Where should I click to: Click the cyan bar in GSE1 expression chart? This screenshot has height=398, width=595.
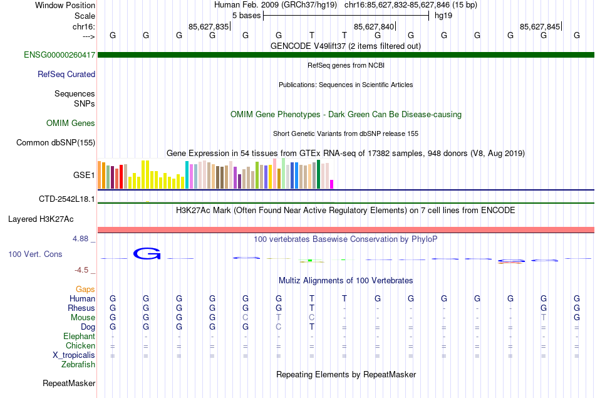187,175
